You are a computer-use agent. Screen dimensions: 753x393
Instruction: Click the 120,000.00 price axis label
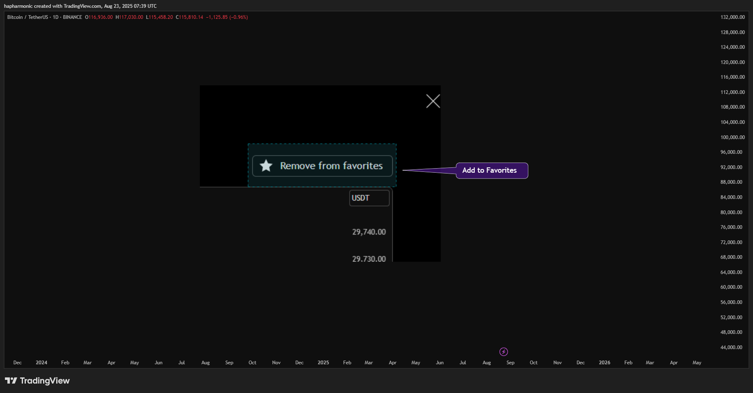[x=732, y=62]
